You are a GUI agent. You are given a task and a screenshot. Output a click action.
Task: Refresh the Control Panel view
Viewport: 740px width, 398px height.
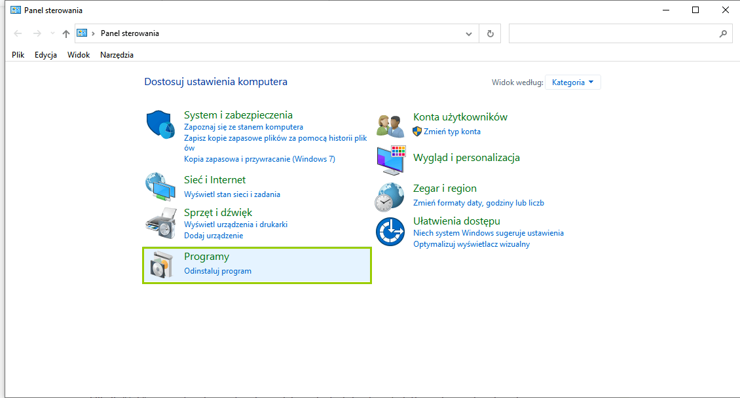coord(490,33)
